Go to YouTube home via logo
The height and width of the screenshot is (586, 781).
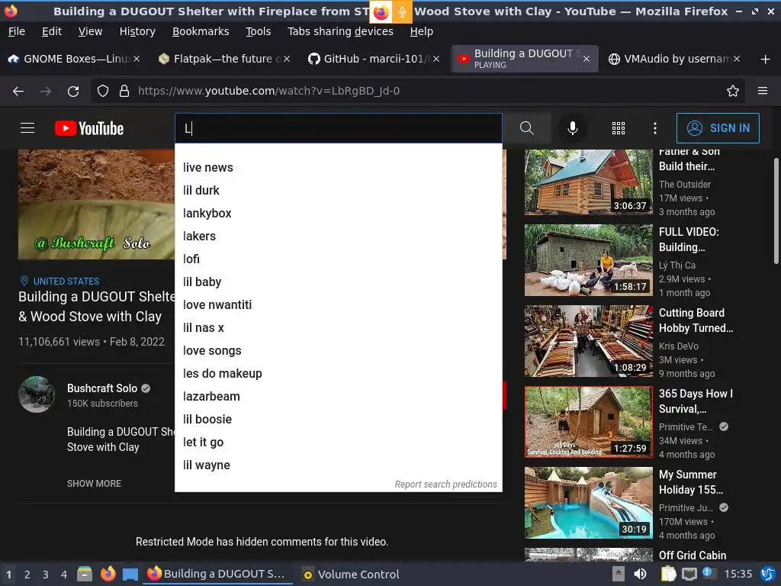click(x=89, y=128)
